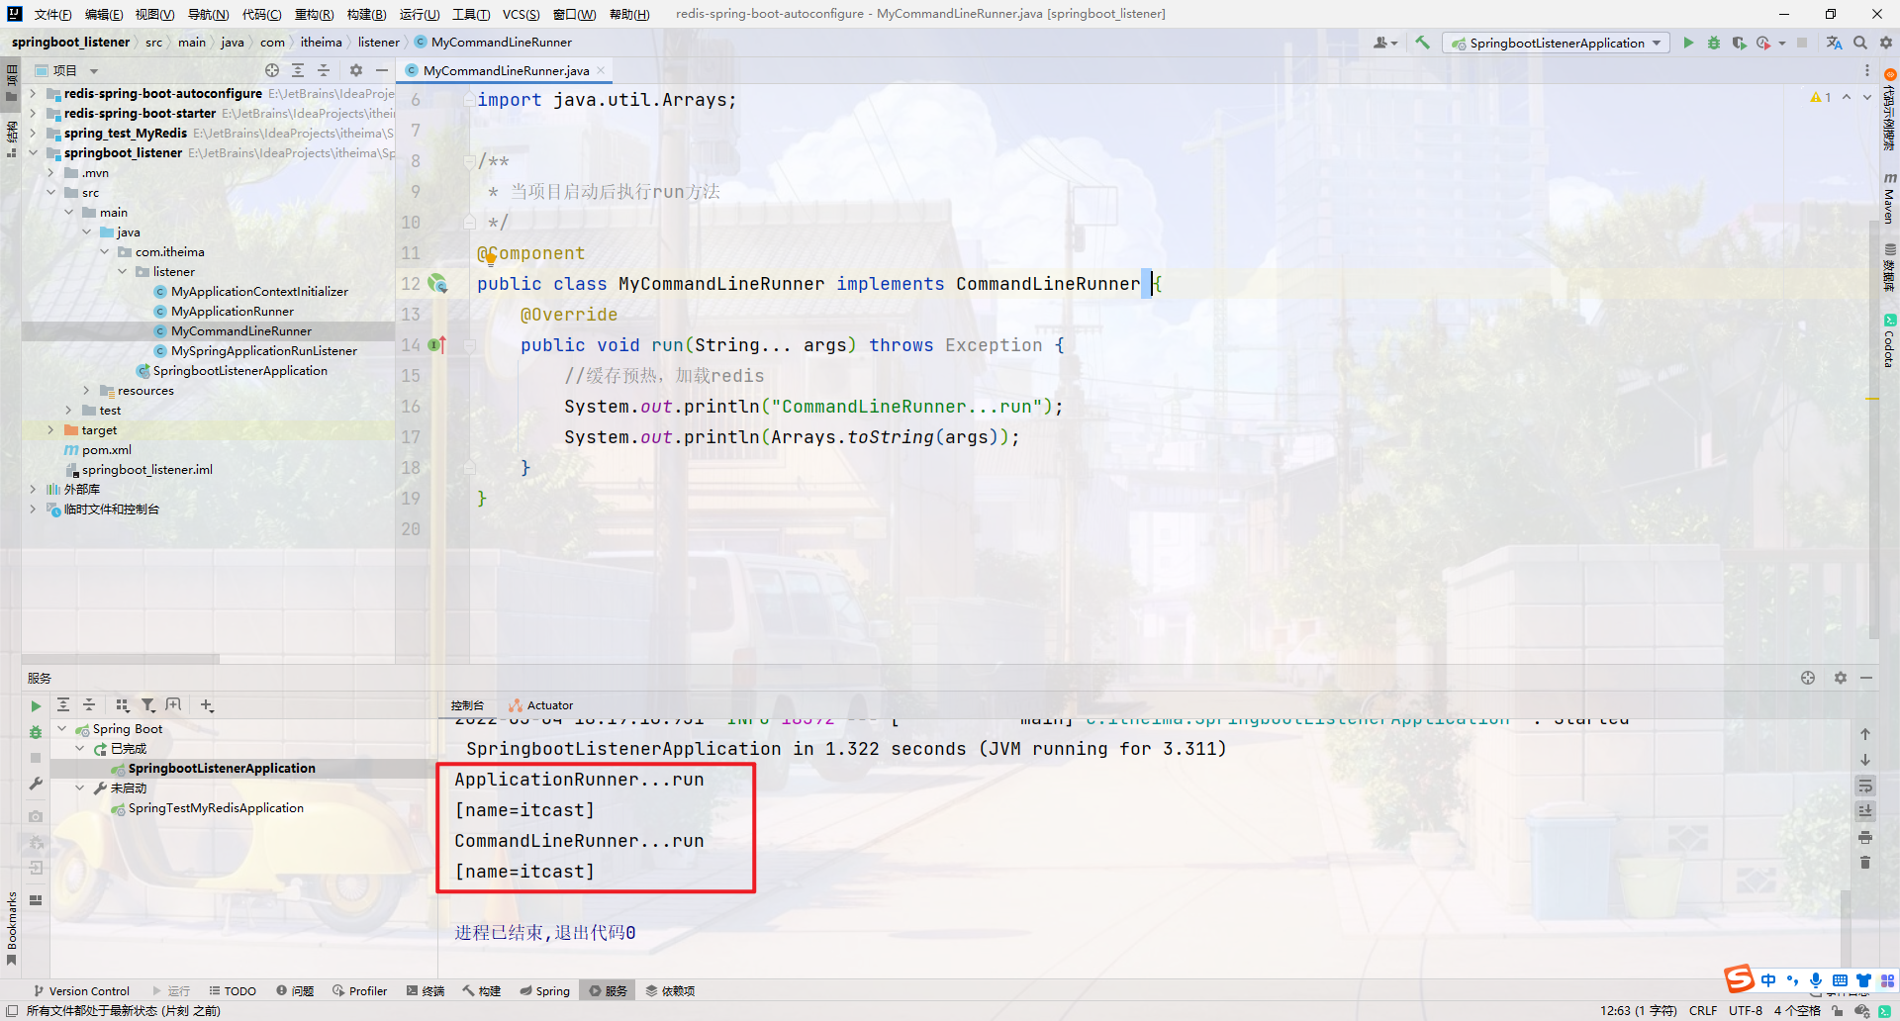Image resolution: width=1900 pixels, height=1021 pixels.
Task: Click the UTF-8 encoding indicator
Action: 1745,1011
